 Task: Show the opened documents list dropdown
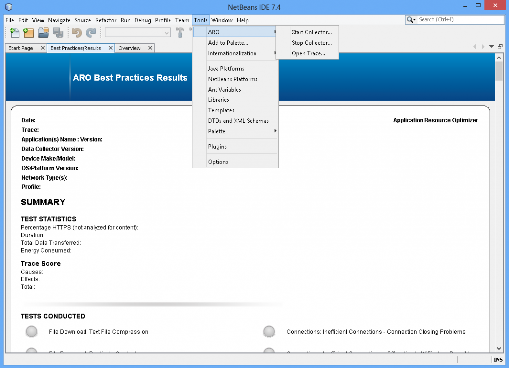click(492, 47)
